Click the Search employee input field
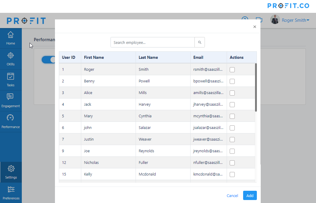This screenshot has height=203, width=316. [x=153, y=42]
